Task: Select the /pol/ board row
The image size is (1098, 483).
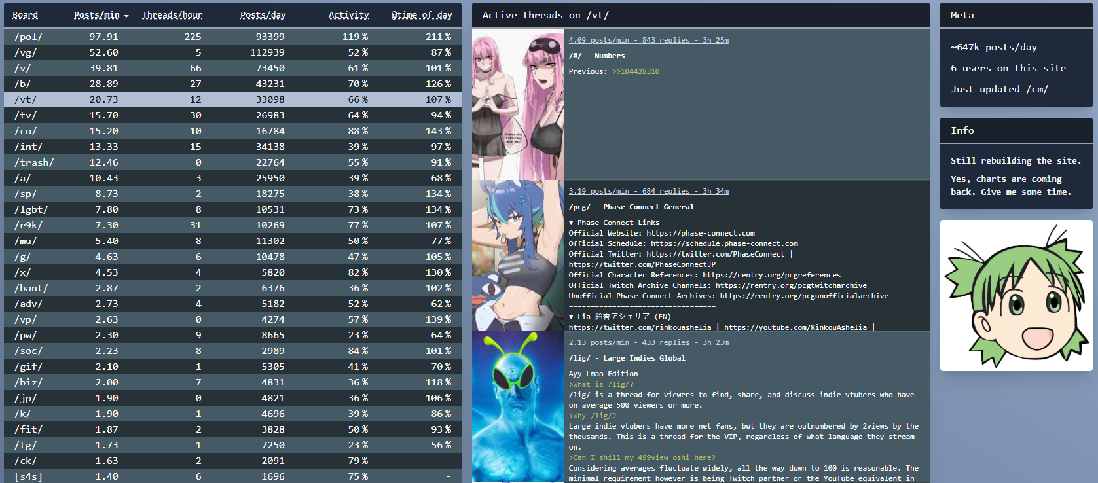Action: tap(232, 37)
